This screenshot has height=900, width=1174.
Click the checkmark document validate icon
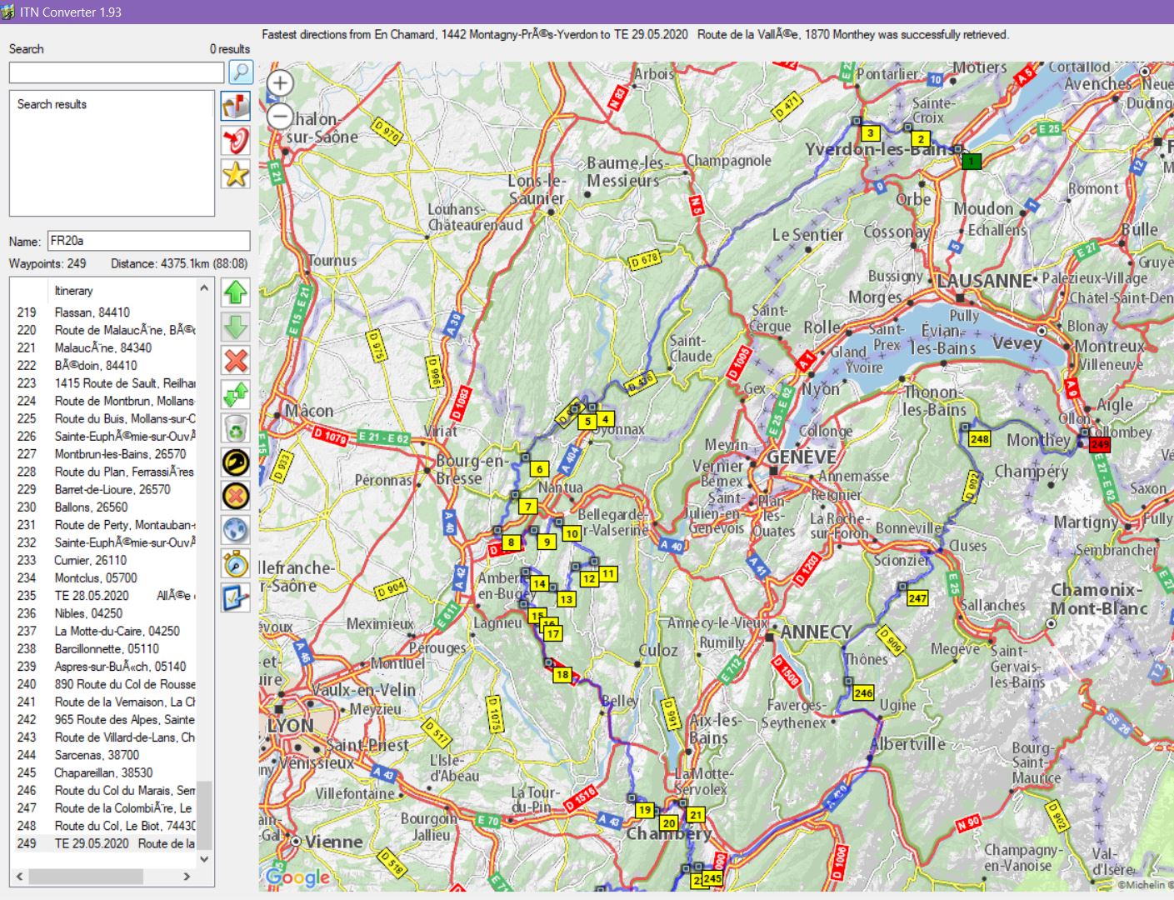pos(236,597)
